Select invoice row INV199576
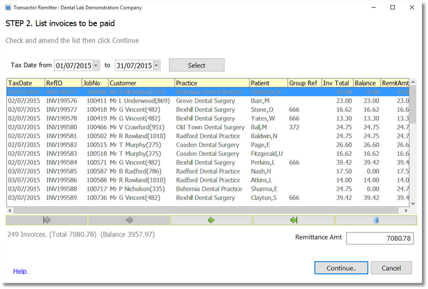This screenshot has width=428, height=289. (x=208, y=101)
